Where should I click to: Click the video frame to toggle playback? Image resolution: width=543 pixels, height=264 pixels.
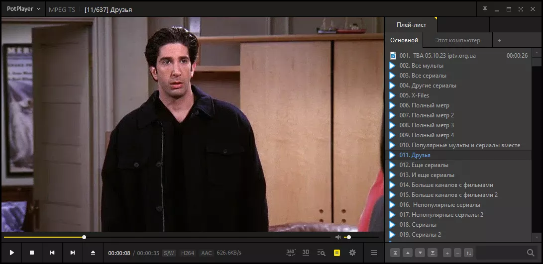tap(193, 124)
